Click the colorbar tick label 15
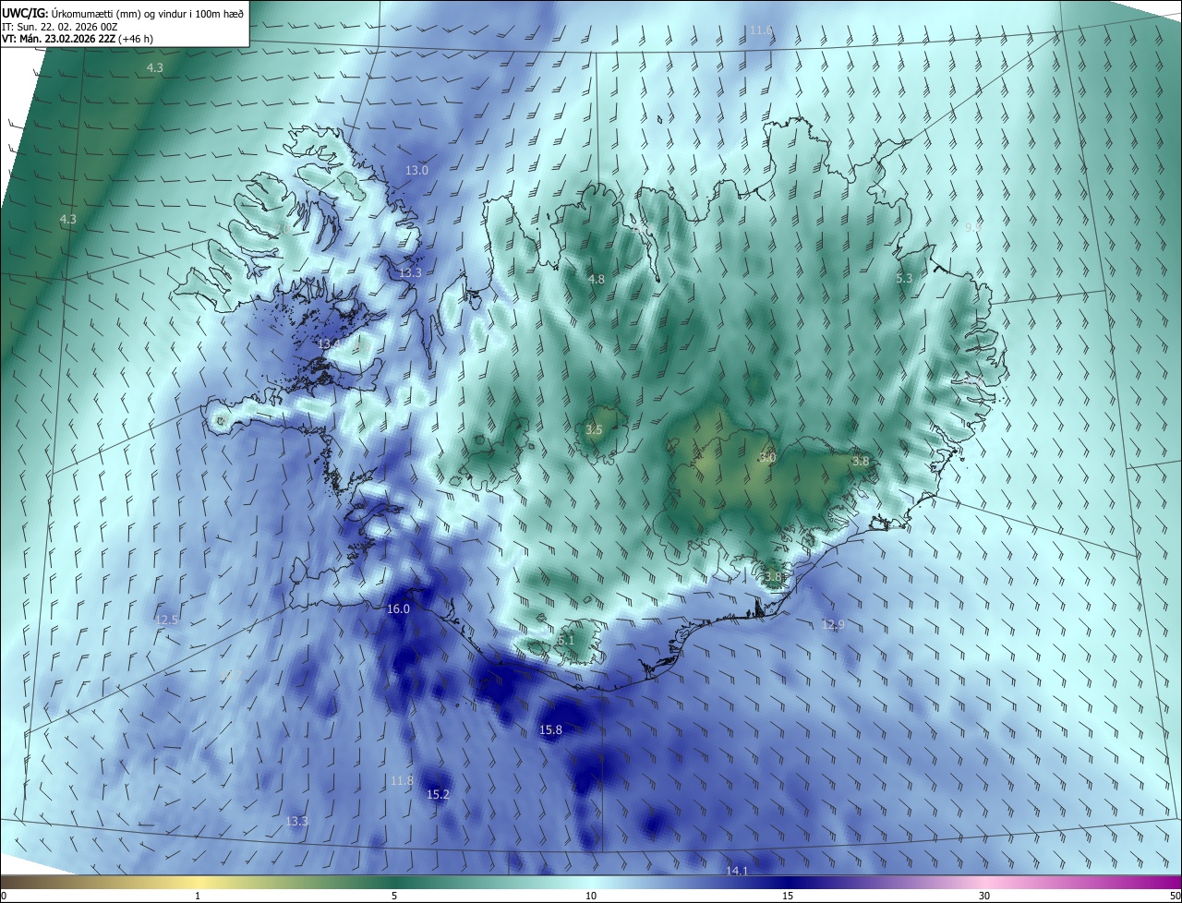This screenshot has height=903, width=1182. [x=788, y=896]
